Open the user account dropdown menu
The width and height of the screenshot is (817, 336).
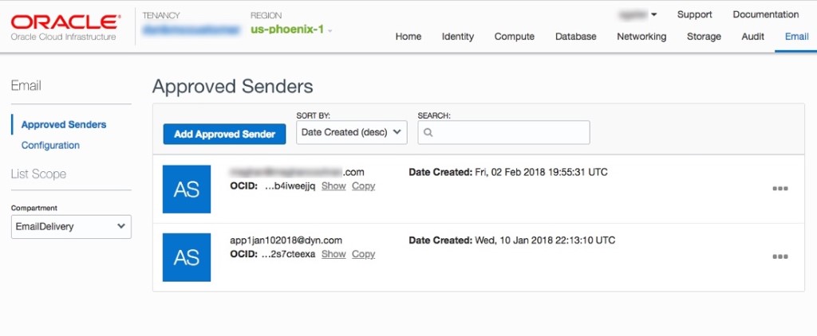[x=638, y=14]
